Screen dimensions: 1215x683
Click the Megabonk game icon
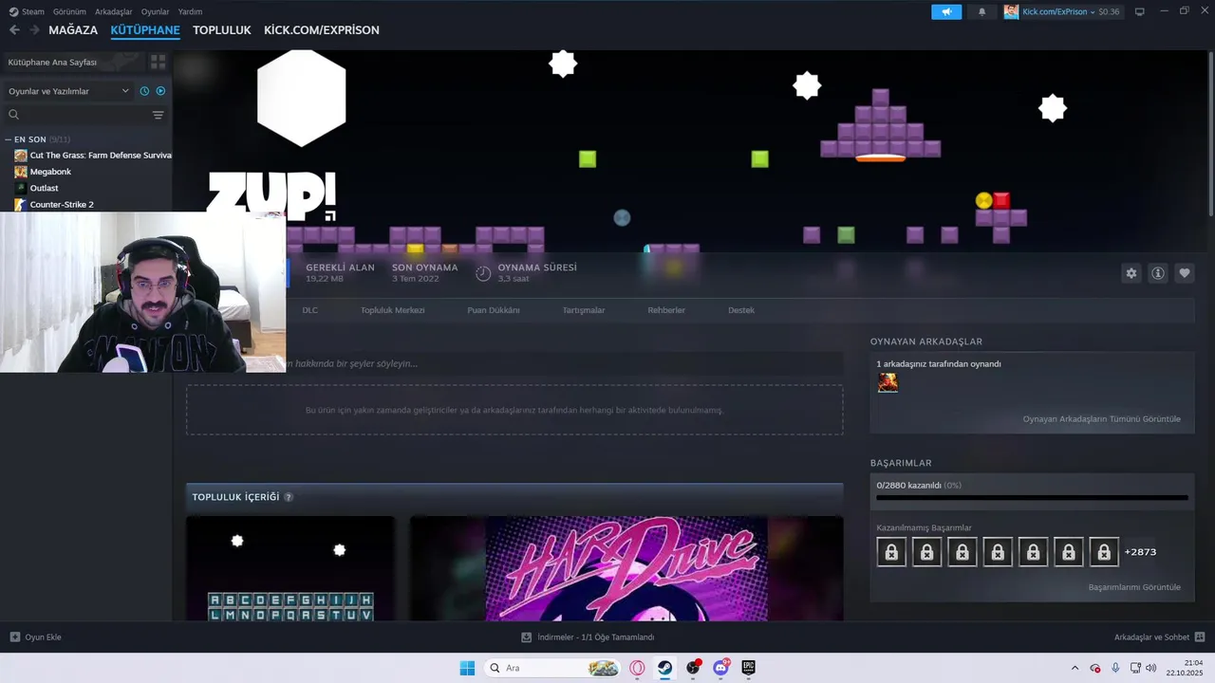pos(21,172)
